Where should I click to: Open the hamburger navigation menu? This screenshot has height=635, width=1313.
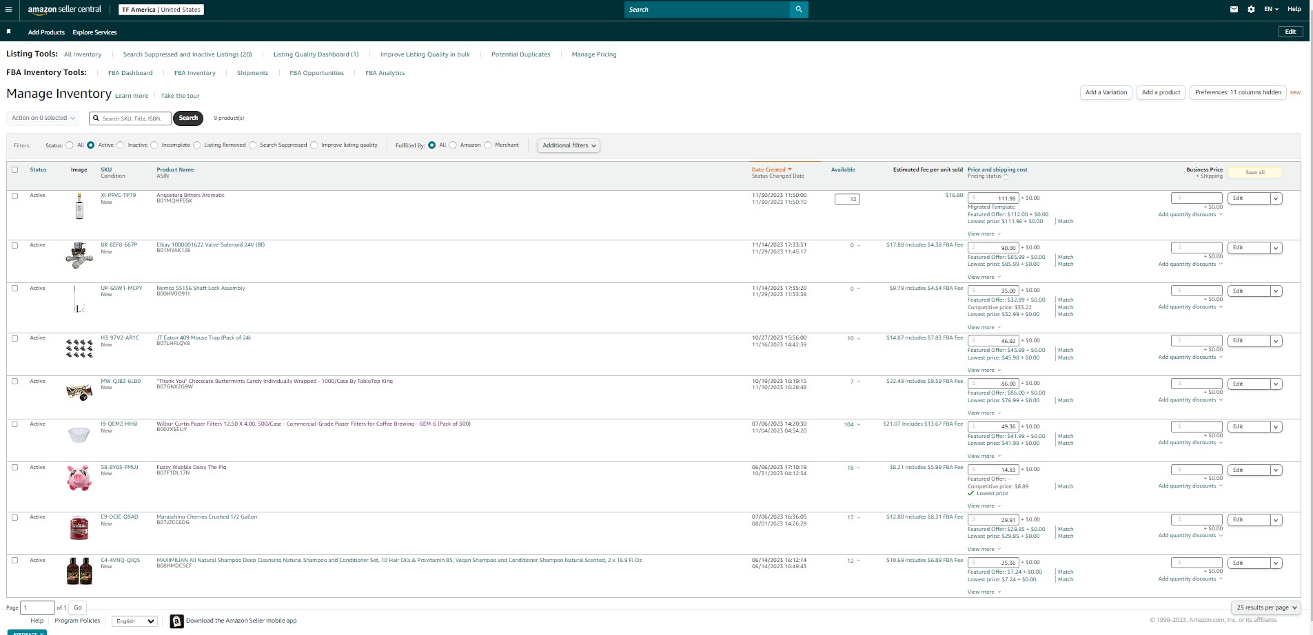click(x=8, y=10)
